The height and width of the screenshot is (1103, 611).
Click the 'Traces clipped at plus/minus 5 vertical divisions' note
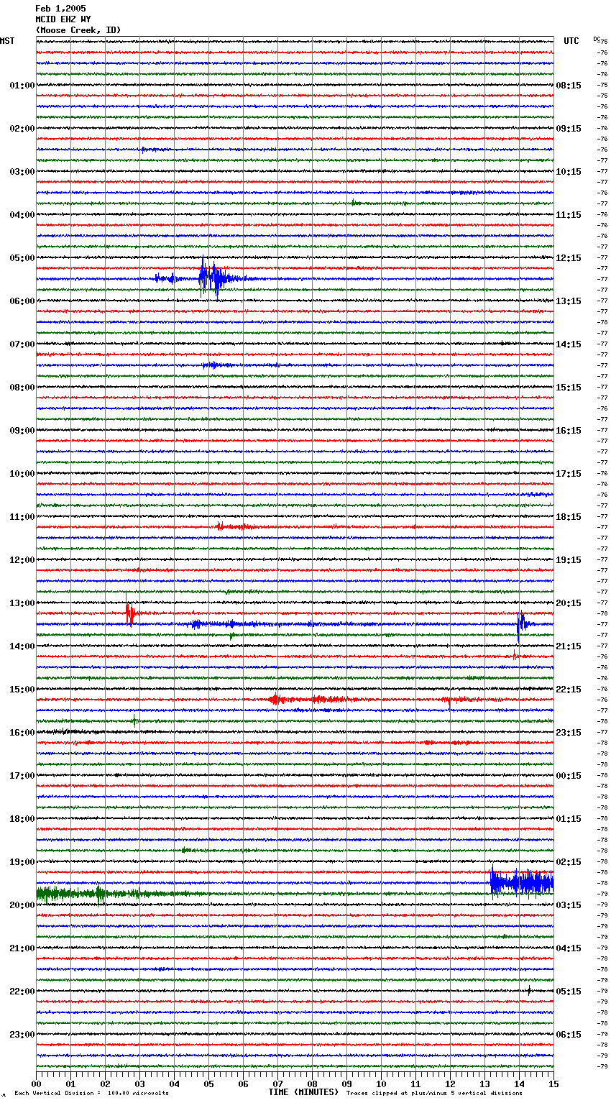tap(434, 1093)
